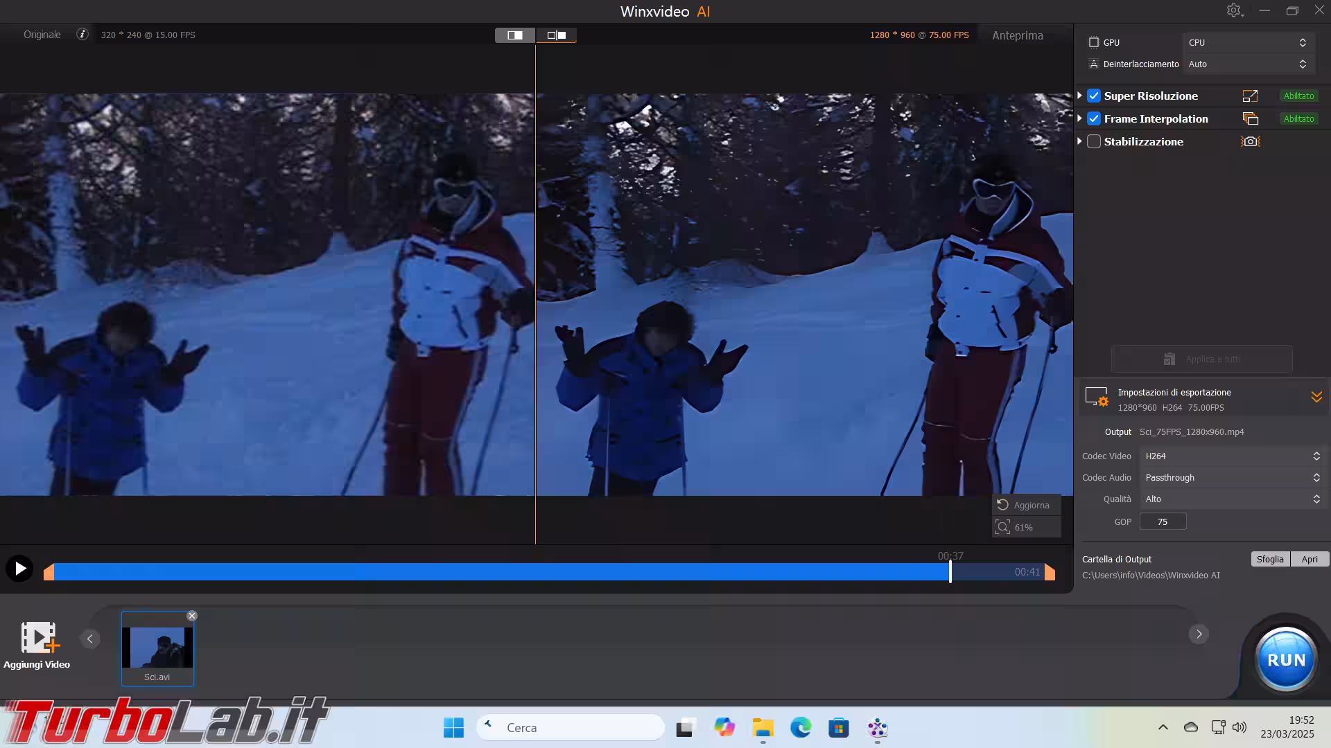Click the Stabilizzazione camera icon
Image resolution: width=1331 pixels, height=748 pixels.
(x=1250, y=141)
